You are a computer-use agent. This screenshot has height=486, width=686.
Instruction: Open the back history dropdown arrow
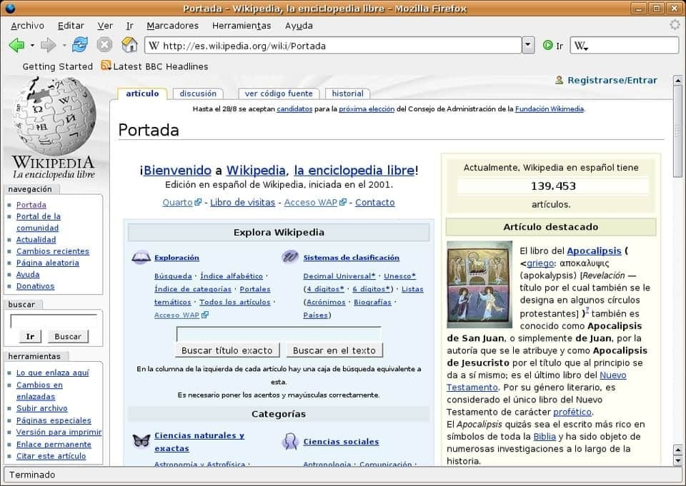click(32, 46)
